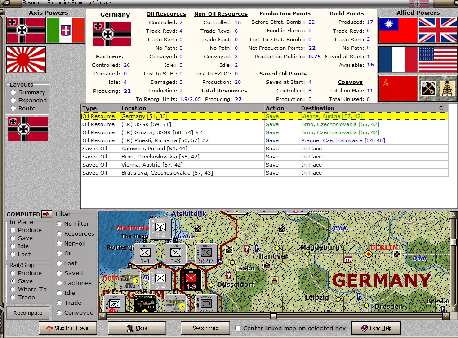The height and width of the screenshot is (338, 458).
Task: Select the Japan rising sun flag
Action: pos(26,60)
